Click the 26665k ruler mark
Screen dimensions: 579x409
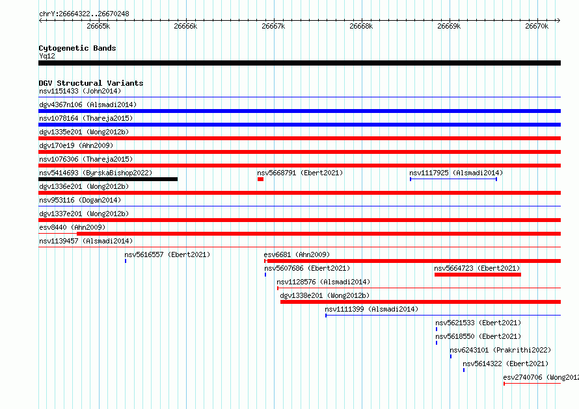(99, 26)
